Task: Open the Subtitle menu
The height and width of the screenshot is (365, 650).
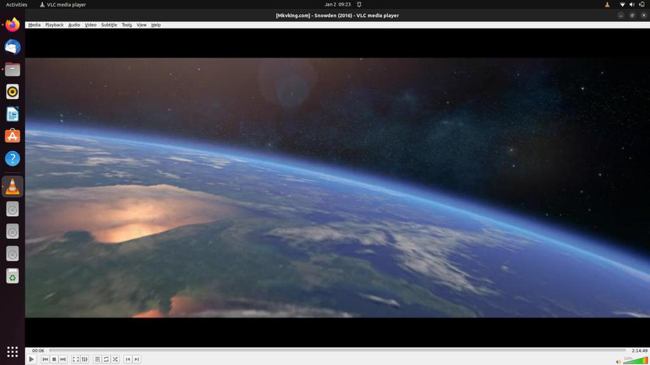Action: [109, 25]
